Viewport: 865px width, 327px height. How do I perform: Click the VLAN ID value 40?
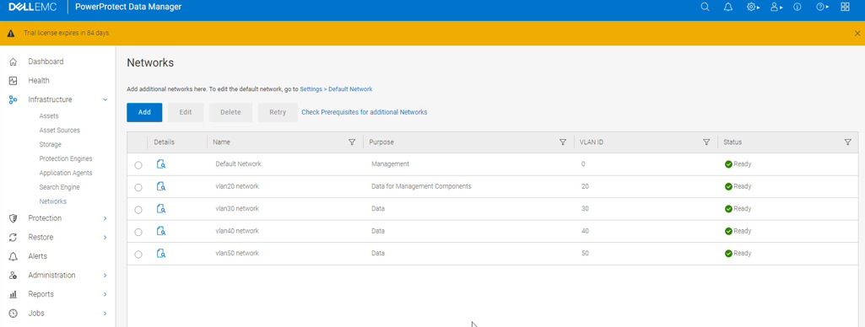pos(585,231)
